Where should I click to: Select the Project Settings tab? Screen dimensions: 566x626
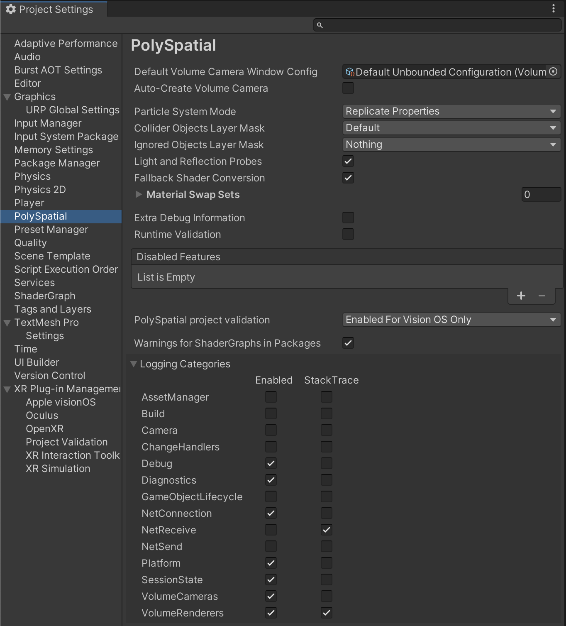tap(53, 9)
